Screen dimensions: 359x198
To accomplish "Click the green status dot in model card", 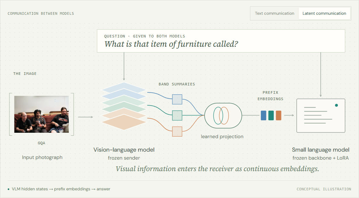I will point(336,105).
